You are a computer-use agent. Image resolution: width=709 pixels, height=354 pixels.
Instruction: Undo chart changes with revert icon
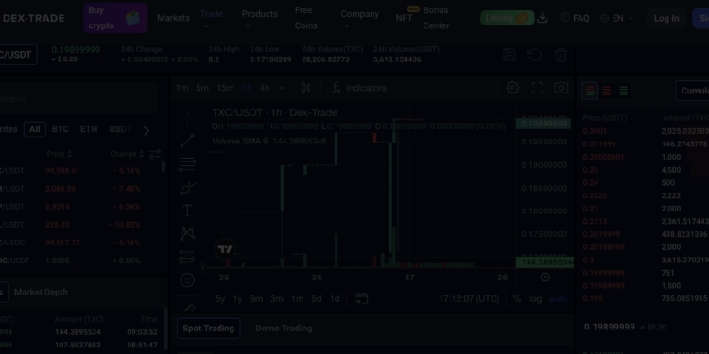(535, 55)
